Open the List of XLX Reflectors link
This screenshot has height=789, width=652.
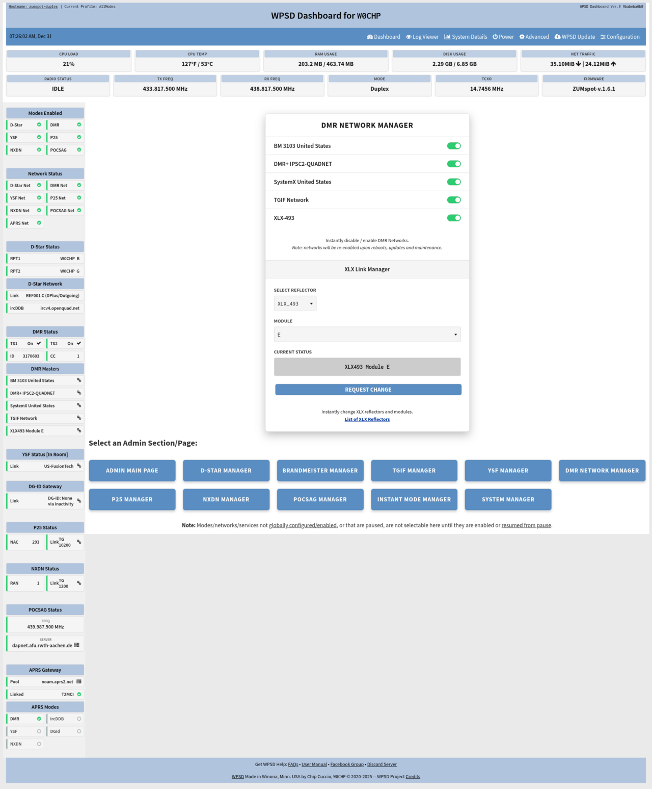point(367,419)
